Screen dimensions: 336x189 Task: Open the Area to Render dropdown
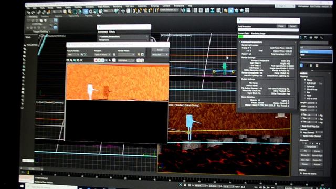73,55
